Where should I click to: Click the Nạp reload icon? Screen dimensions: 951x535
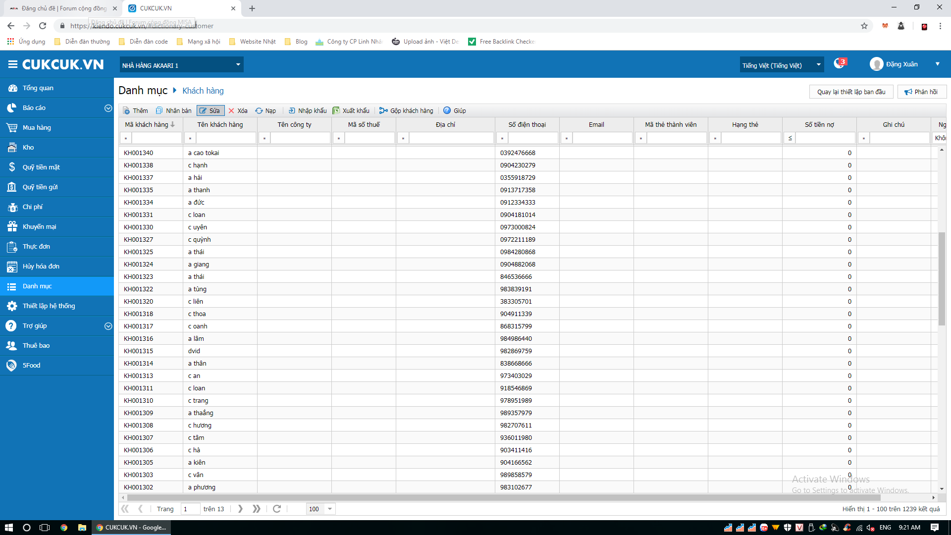pyautogui.click(x=259, y=110)
